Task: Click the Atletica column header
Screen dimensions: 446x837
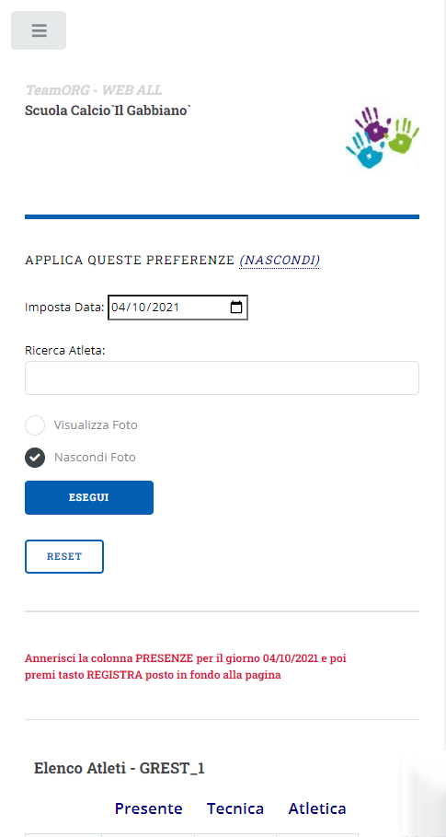Action: tap(317, 808)
